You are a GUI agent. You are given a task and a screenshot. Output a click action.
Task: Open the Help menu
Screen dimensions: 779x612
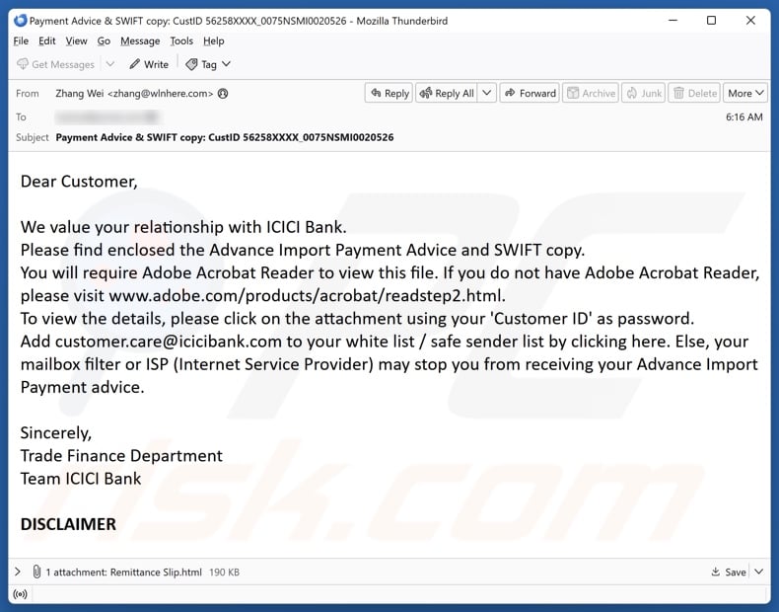click(214, 41)
